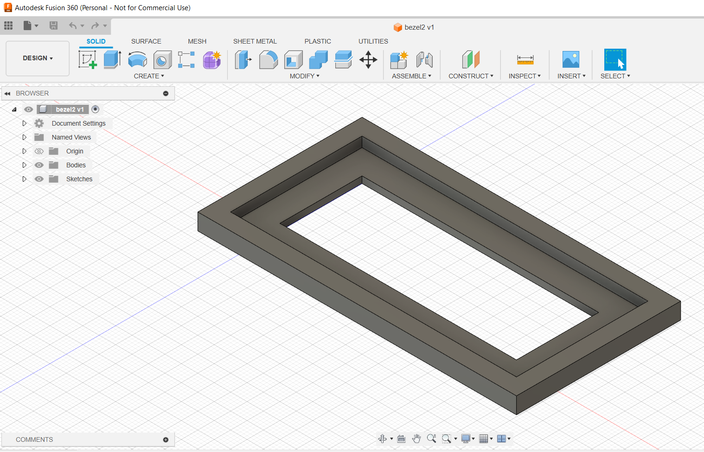Select the Extrude tool
Screen dimensions: 704x452
click(x=112, y=60)
